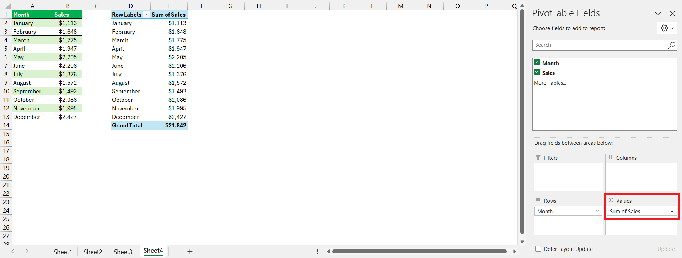This screenshot has height=258, width=682.
Task: Click vertical scrollbar up arrow
Action: click(522, 5)
